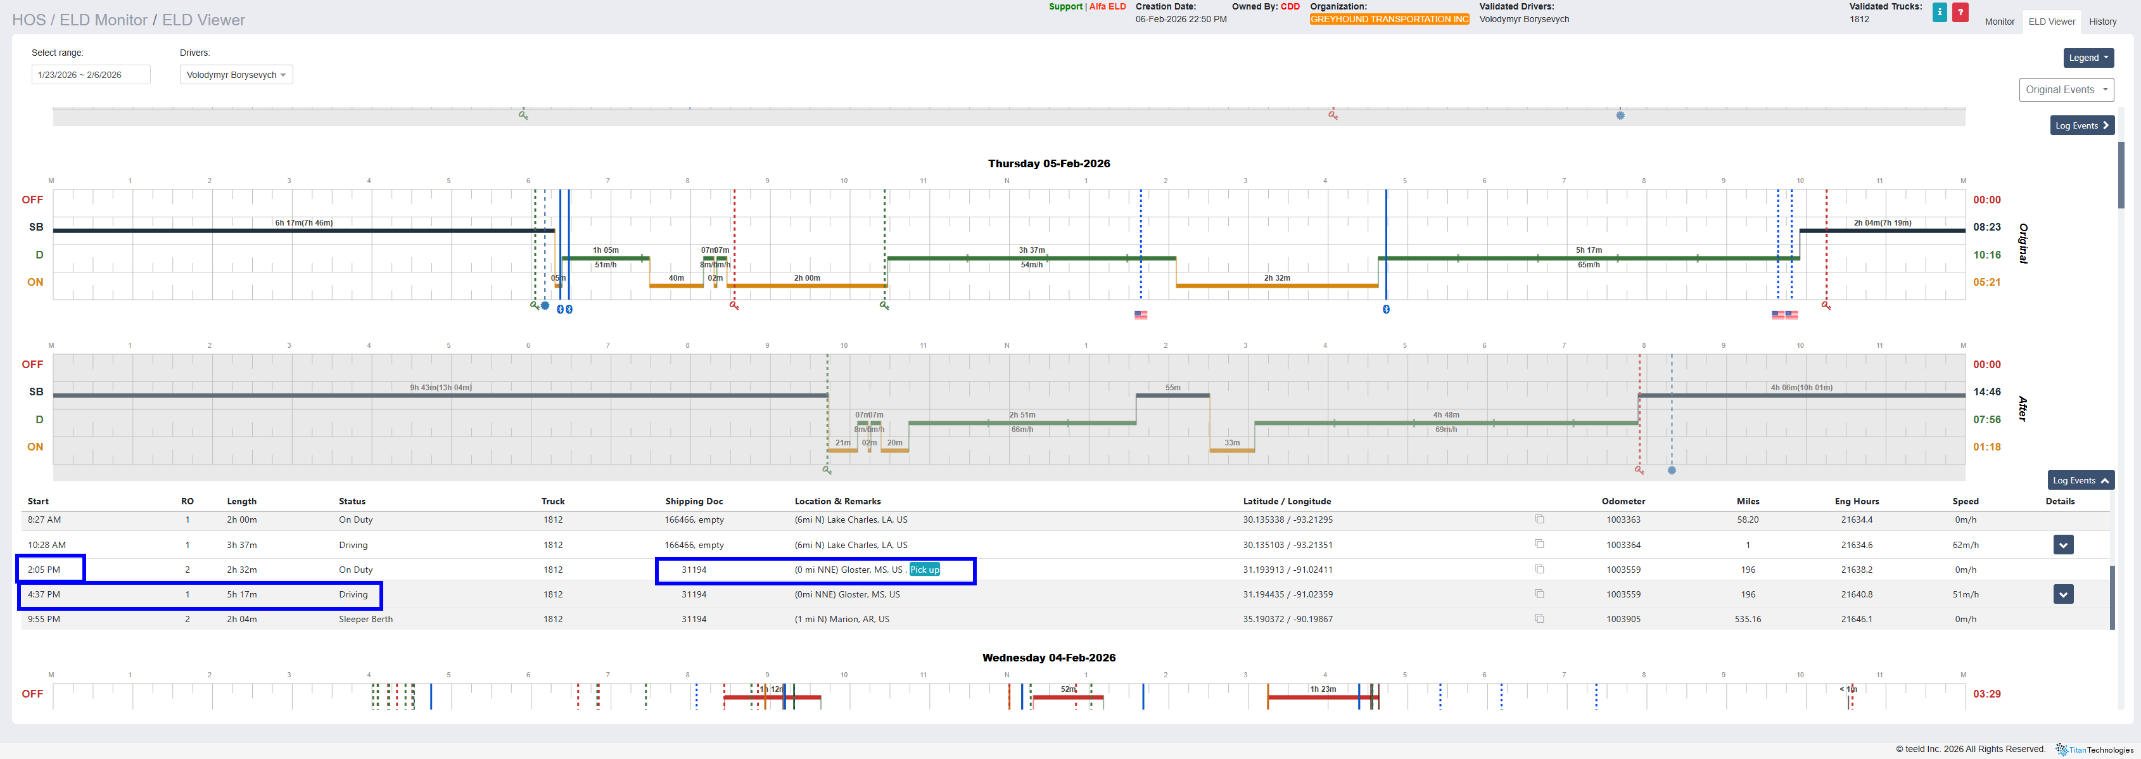2141x759 pixels.
Task: Open the Drivers dropdown showing Volodymyr Borysevych
Action: click(236, 75)
